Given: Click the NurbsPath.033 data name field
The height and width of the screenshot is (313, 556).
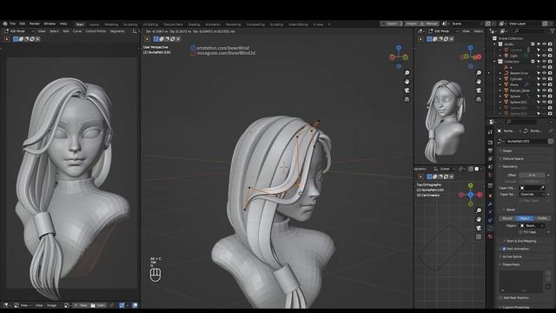Looking at the screenshot, I should [x=527, y=141].
